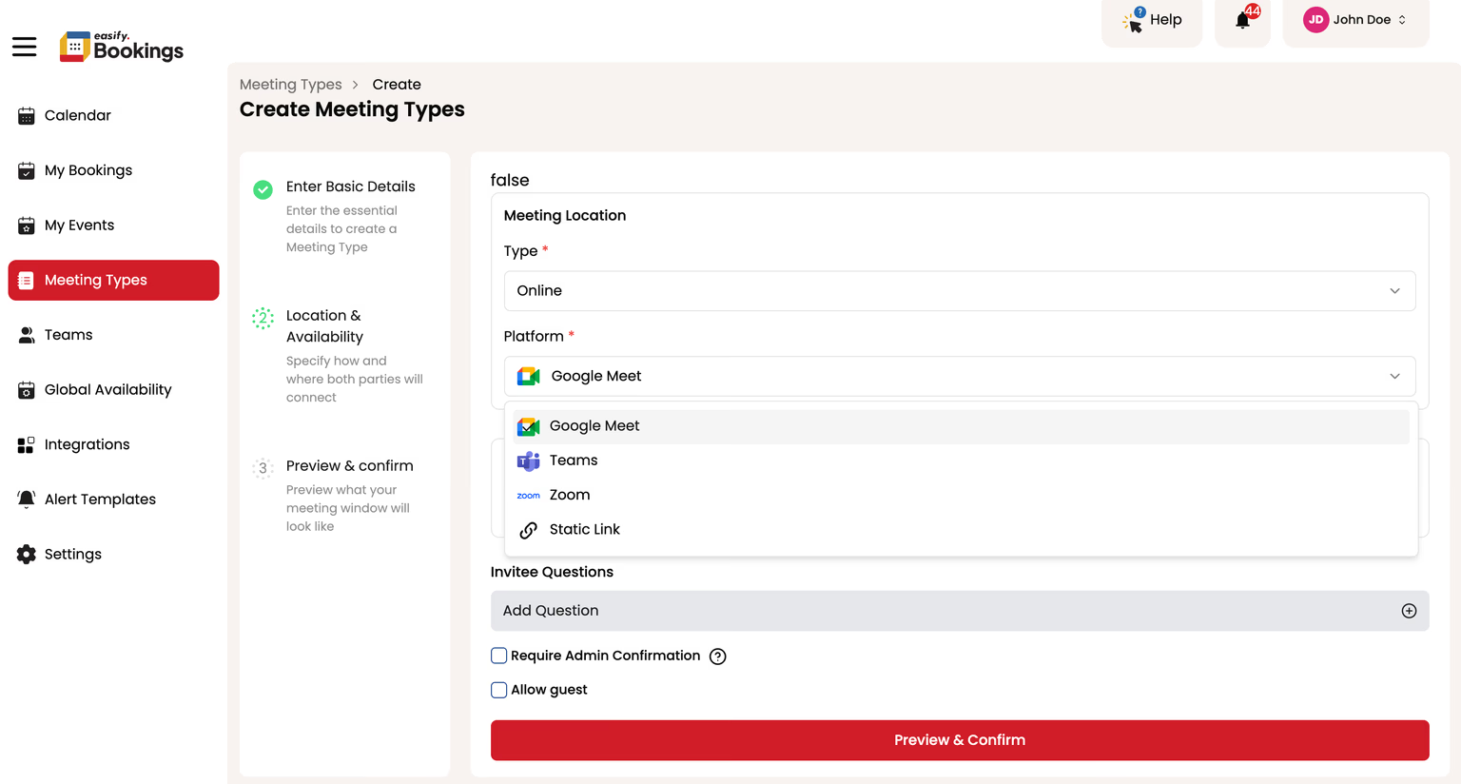Viewport: 1461px width, 784px height.
Task: Click the Alert Templates bell icon
Action: [x=27, y=500]
